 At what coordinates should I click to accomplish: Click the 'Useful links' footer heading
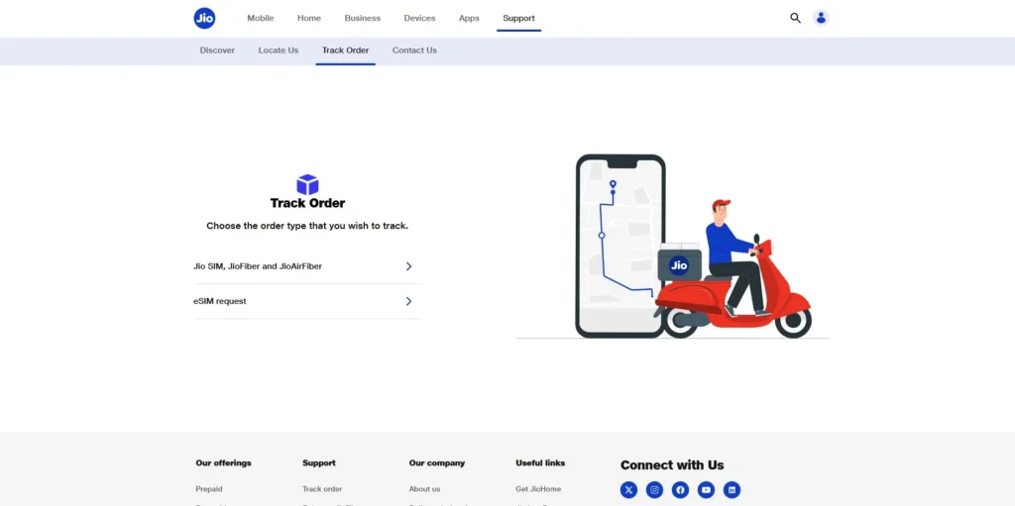tap(540, 463)
